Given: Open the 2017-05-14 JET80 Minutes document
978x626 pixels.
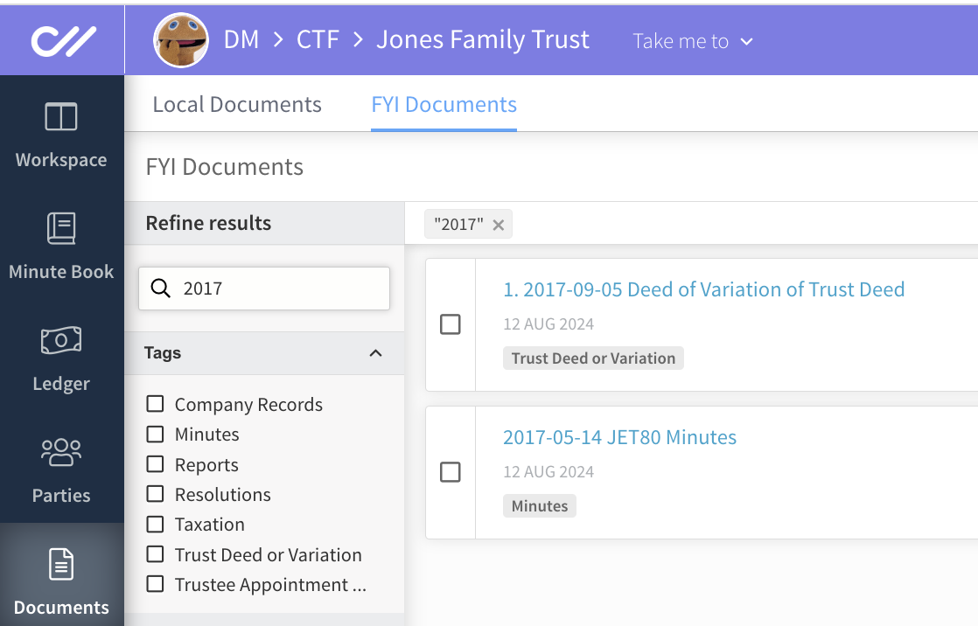Looking at the screenshot, I should (619, 437).
